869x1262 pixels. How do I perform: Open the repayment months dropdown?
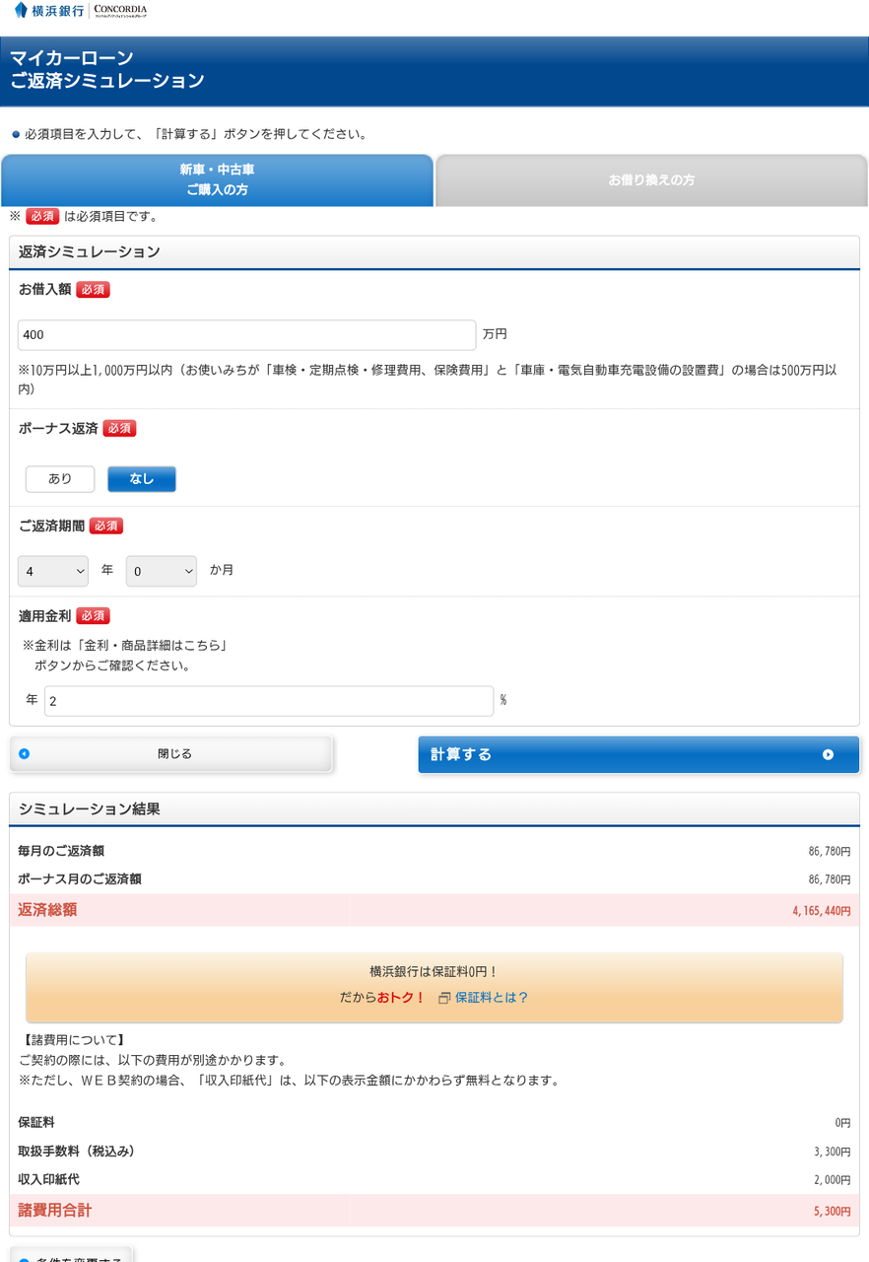(162, 571)
